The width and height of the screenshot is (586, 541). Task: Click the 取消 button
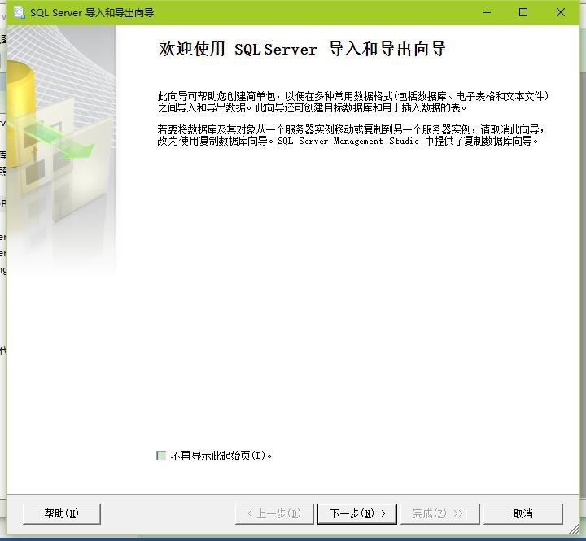(x=523, y=513)
